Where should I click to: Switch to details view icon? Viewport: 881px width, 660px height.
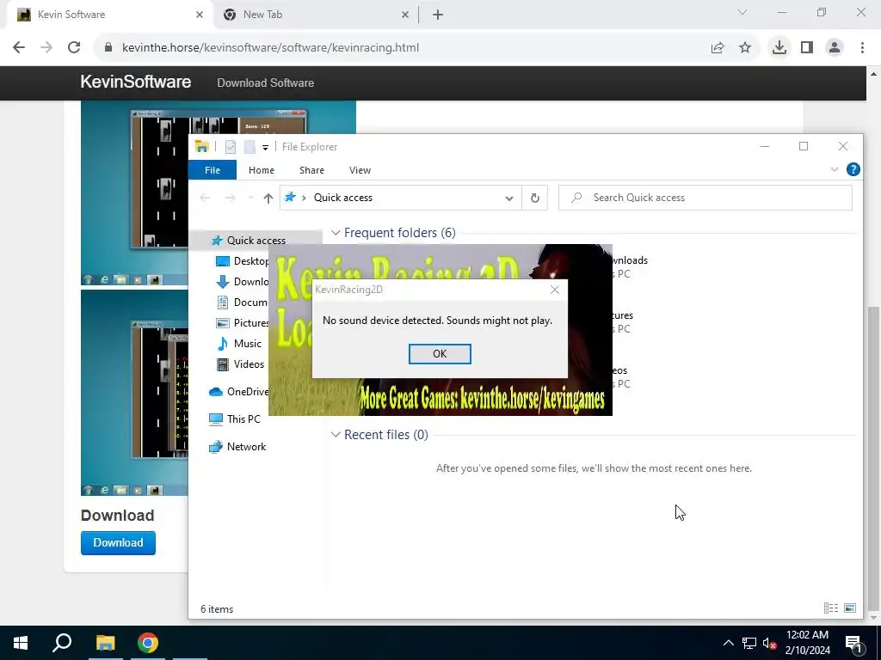point(831,608)
